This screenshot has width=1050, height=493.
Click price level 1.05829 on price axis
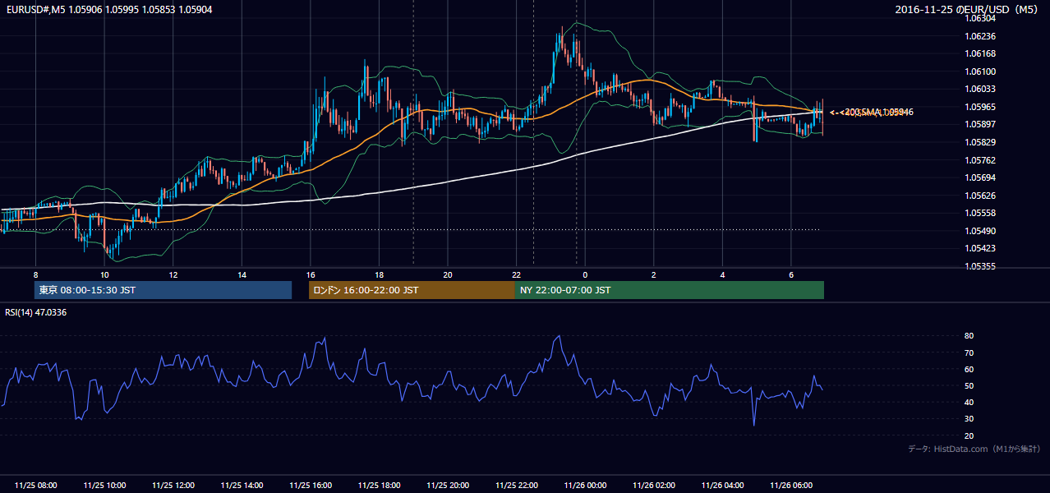click(x=981, y=142)
